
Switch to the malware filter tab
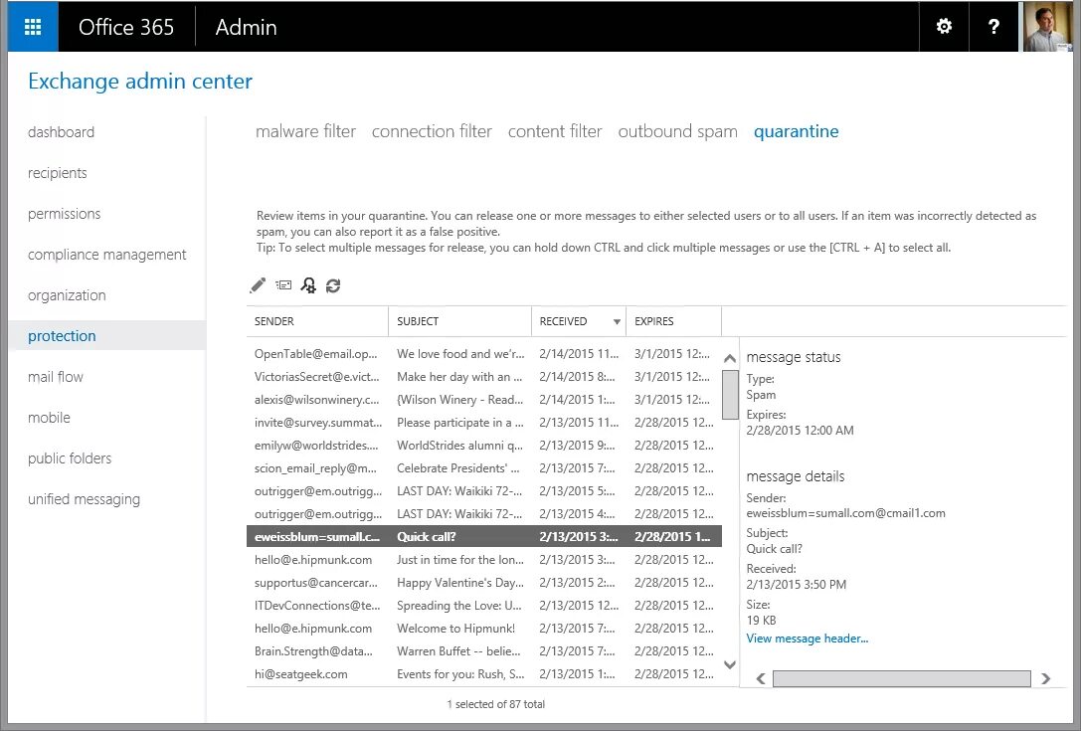point(305,131)
